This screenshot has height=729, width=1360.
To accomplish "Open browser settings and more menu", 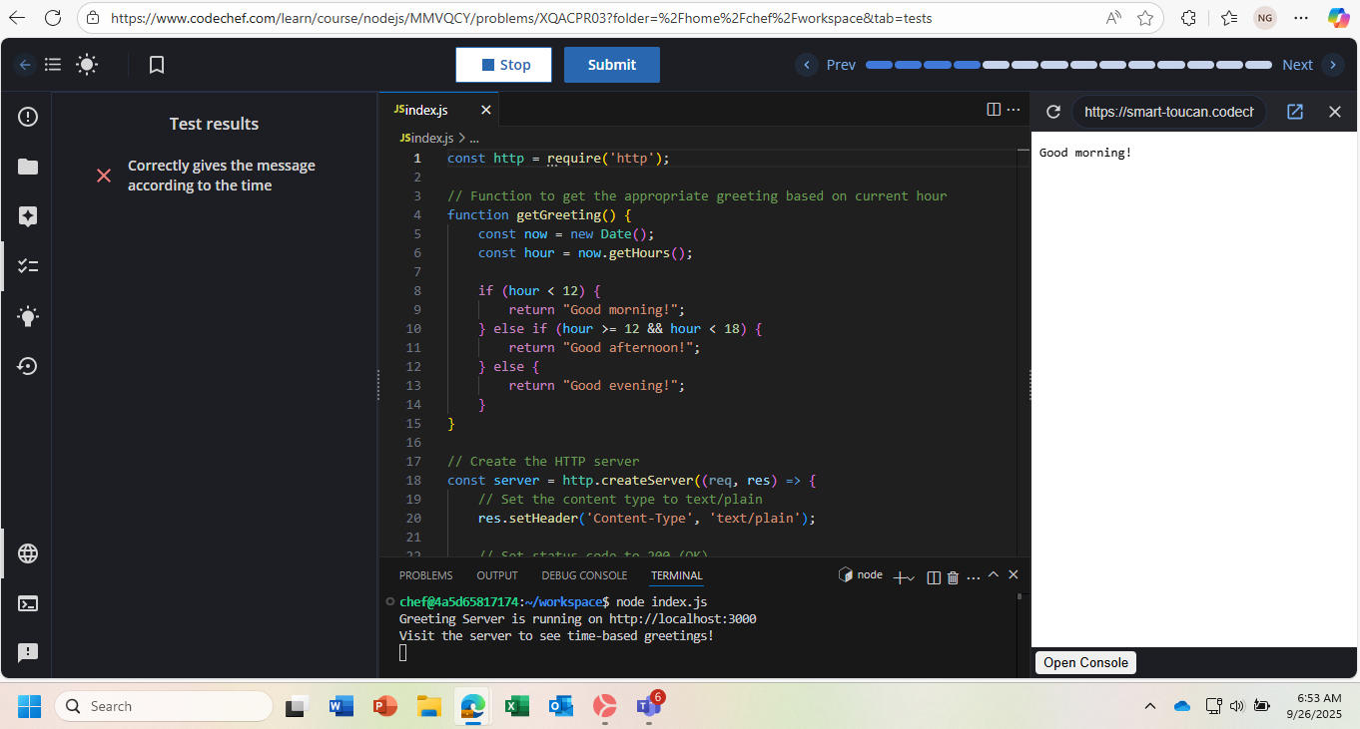I will [x=1301, y=18].
